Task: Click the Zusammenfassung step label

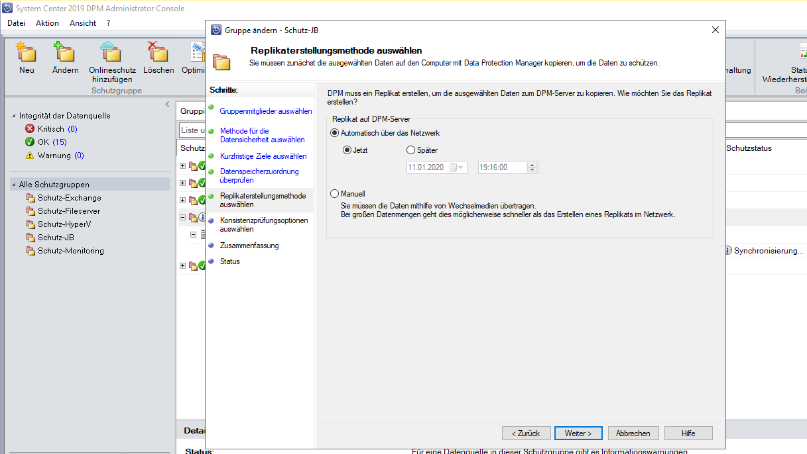Action: click(249, 246)
